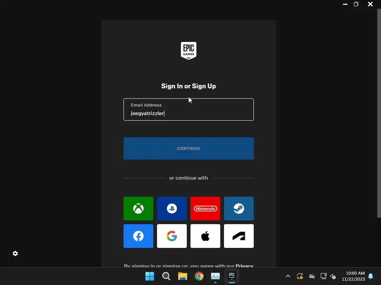Viewport: 381px width, 285px height.
Task: Restore down the launcher window
Action: pyautogui.click(x=356, y=4)
